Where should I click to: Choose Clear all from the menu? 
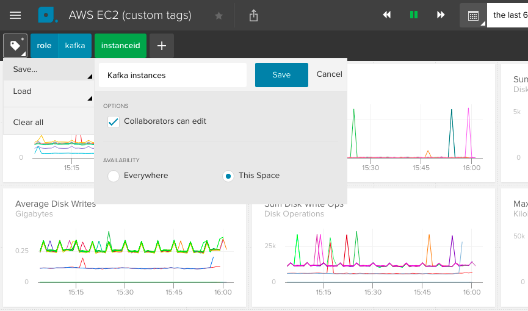[x=28, y=122]
